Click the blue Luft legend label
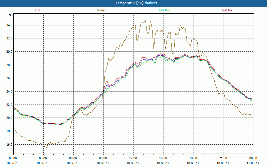 tap(38, 10)
